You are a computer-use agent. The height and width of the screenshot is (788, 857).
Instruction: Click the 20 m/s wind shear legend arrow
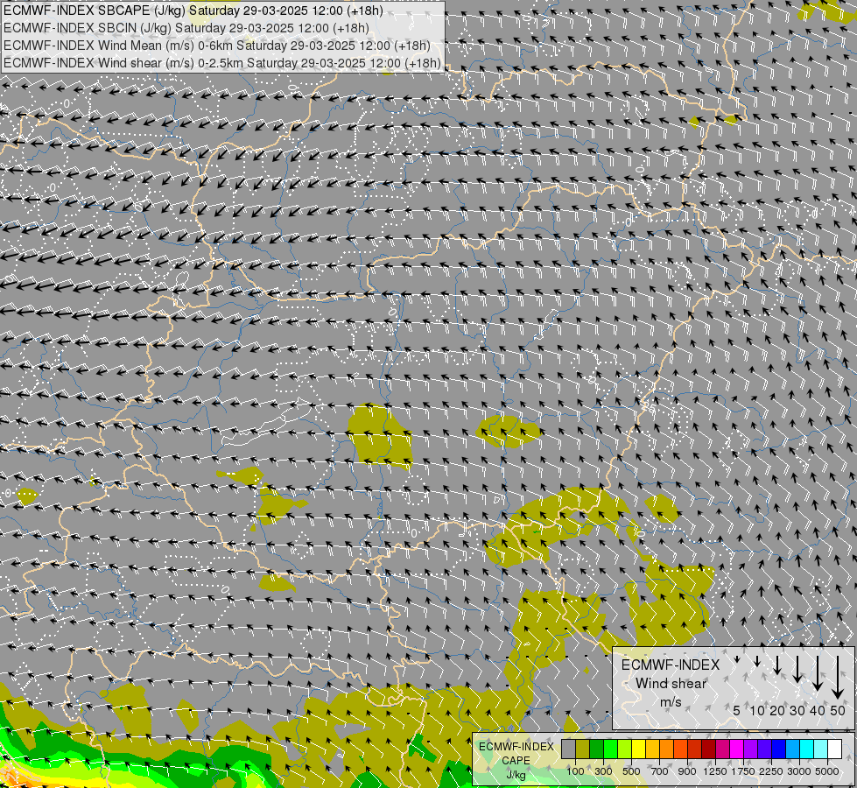point(777,665)
